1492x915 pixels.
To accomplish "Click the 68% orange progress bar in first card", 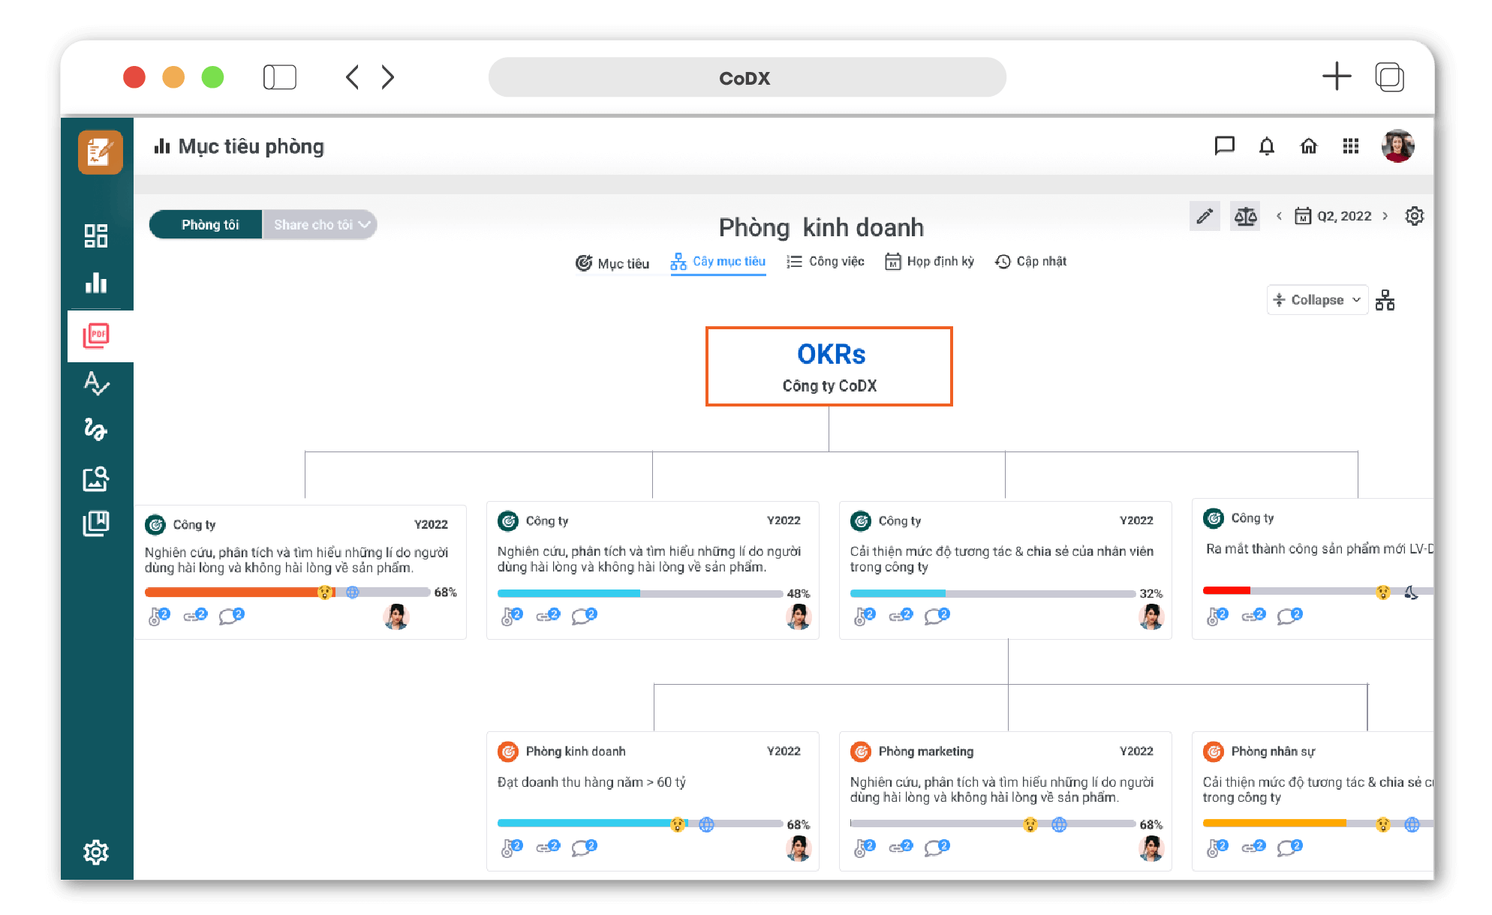I will [287, 592].
